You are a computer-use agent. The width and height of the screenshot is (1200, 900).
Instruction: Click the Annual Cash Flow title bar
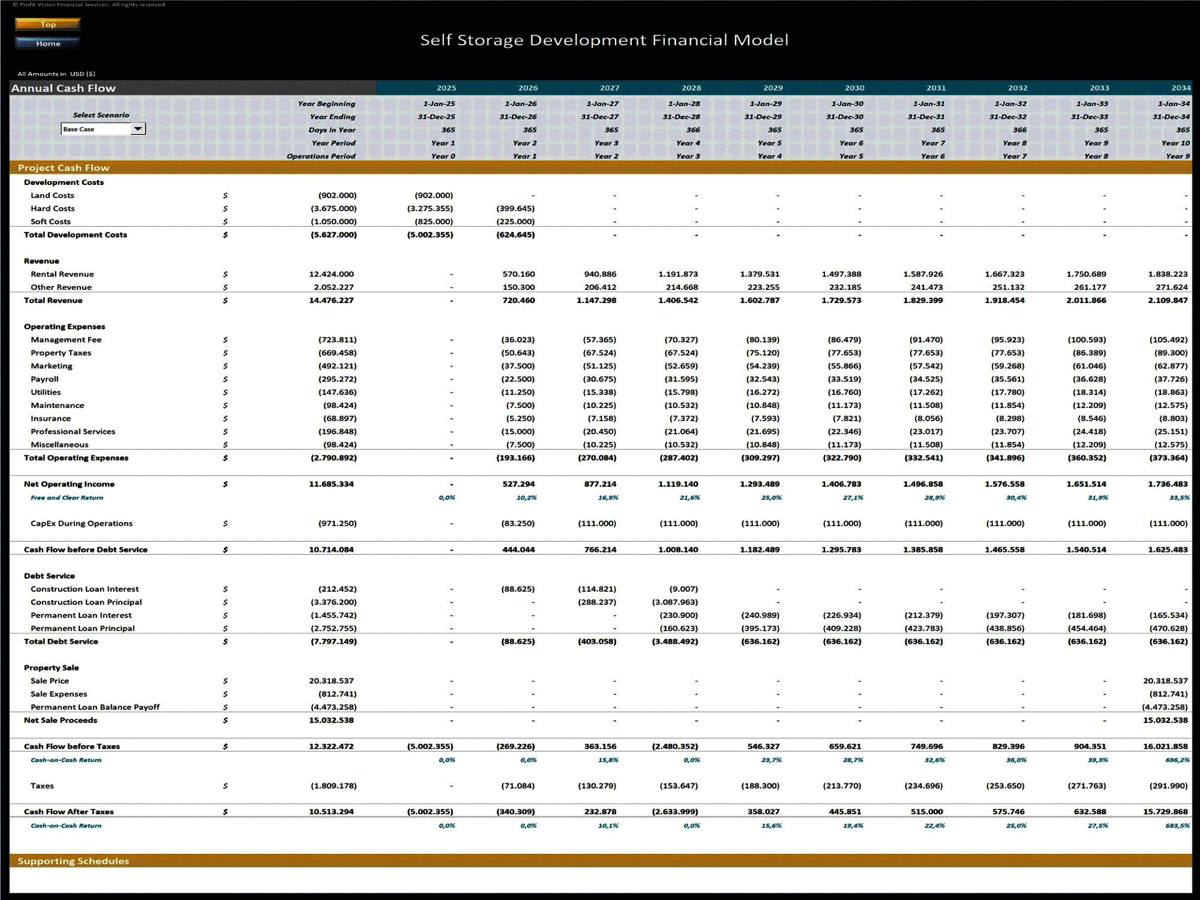click(x=65, y=88)
